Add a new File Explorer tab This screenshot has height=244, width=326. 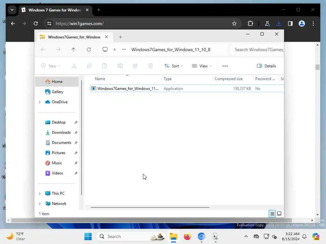click(x=120, y=37)
